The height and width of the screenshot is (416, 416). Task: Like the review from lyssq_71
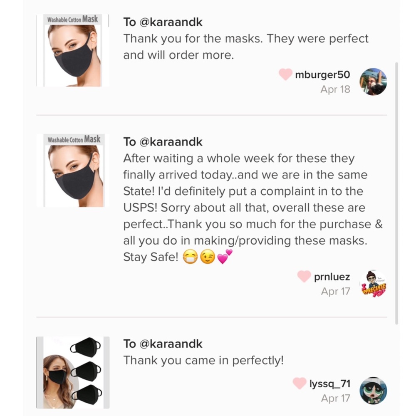(300, 383)
